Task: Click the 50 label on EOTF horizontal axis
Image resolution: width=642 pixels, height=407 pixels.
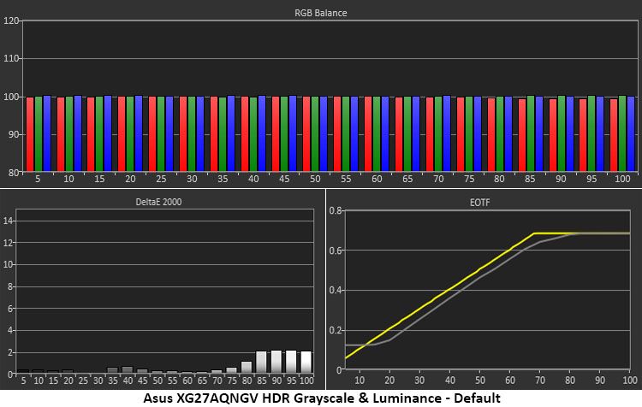Action: click(x=480, y=380)
